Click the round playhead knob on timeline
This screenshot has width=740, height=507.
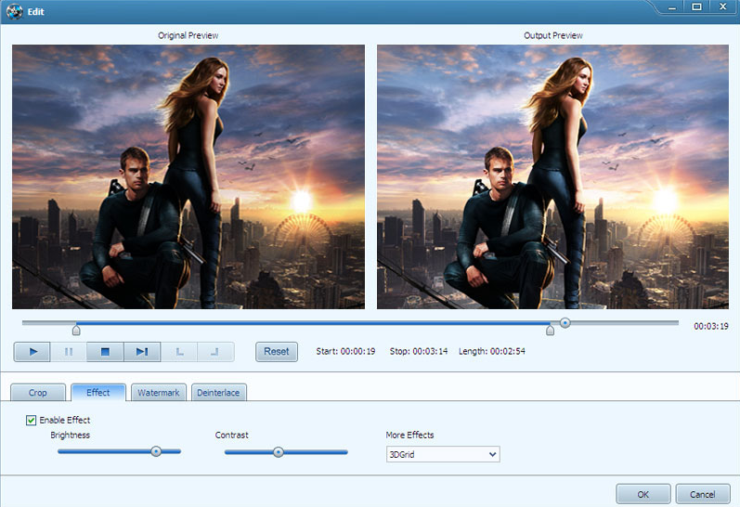[565, 322]
